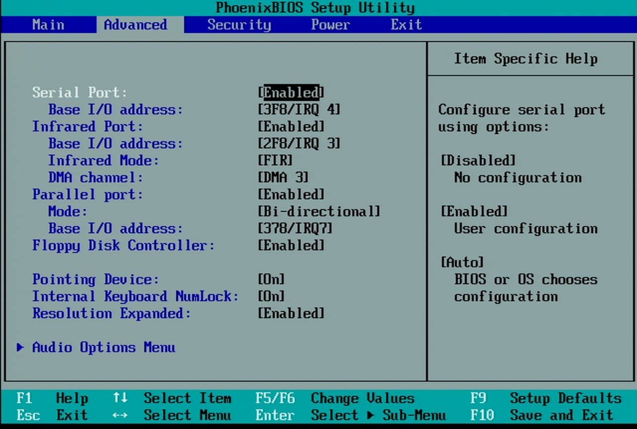Click the Item Specific Help heading

tap(526, 59)
